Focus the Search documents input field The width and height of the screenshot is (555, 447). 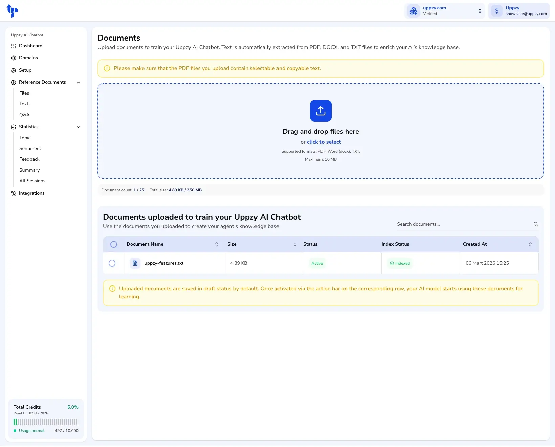[x=463, y=224]
